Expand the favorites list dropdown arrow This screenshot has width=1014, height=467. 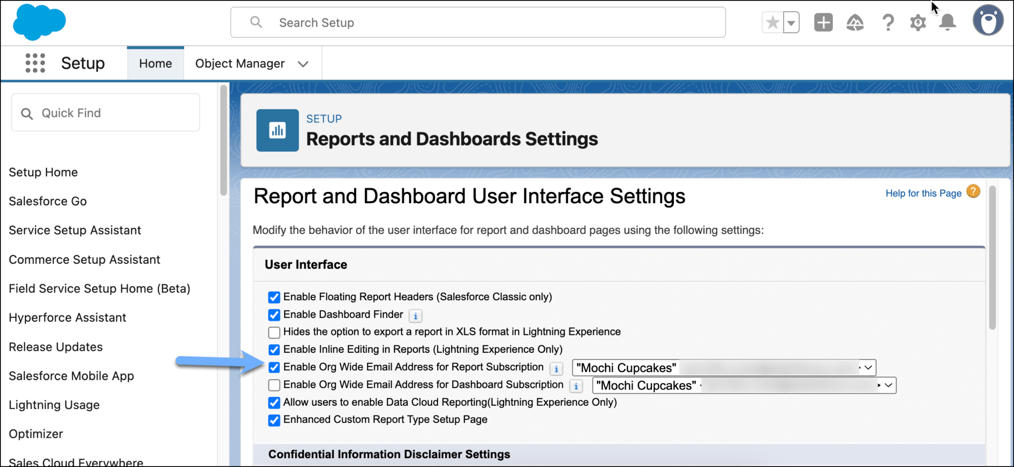click(x=791, y=22)
